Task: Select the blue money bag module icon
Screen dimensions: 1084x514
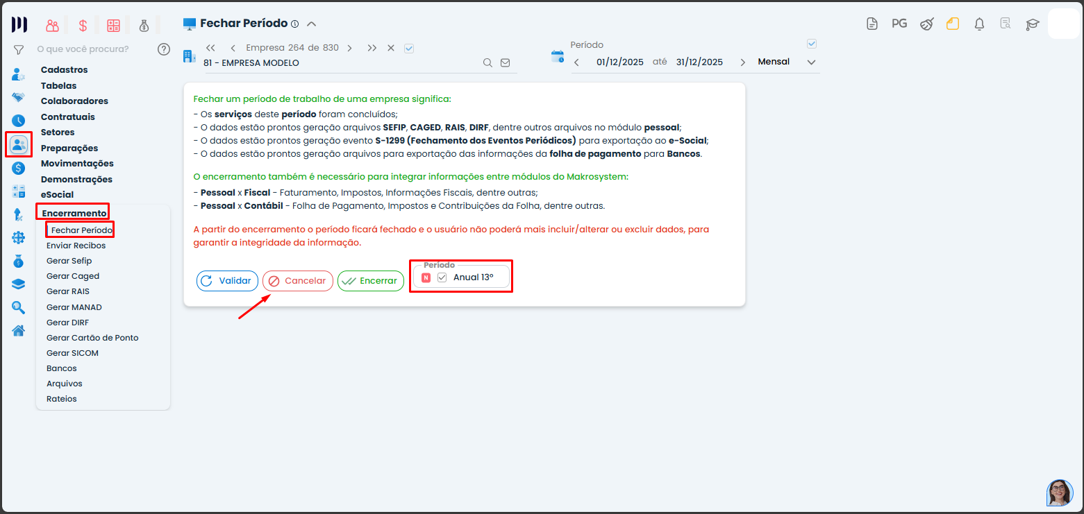Action: click(19, 262)
